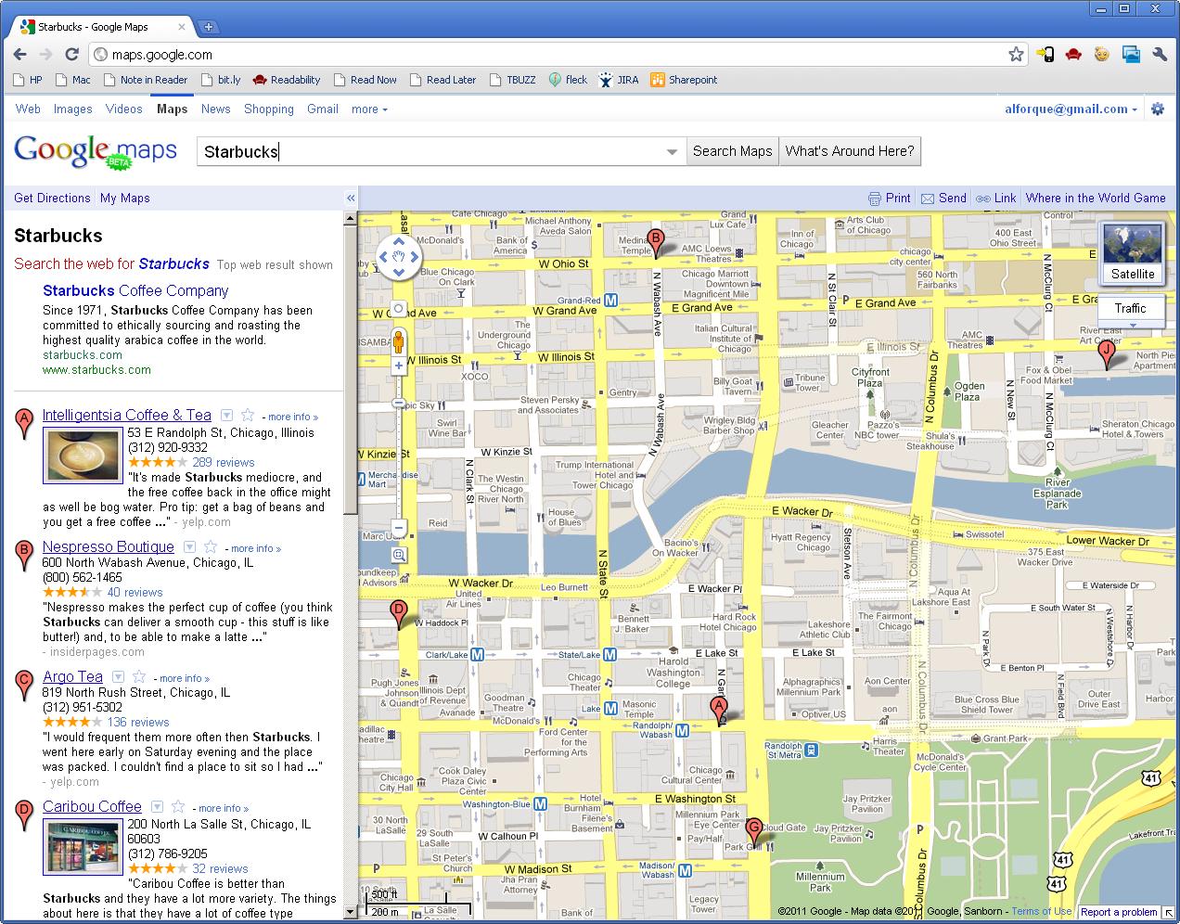Click the Send link
The image size is (1180, 924).
(x=943, y=198)
